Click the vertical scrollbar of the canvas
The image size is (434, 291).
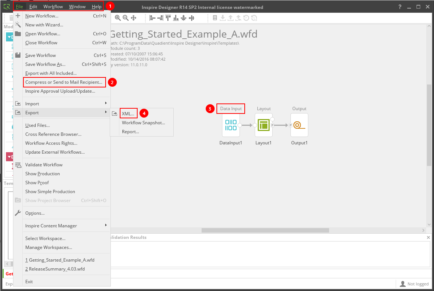click(x=429, y=125)
